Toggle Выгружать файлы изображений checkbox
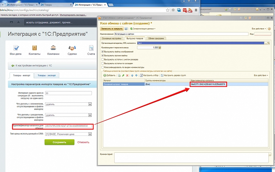 tap(103, 52)
